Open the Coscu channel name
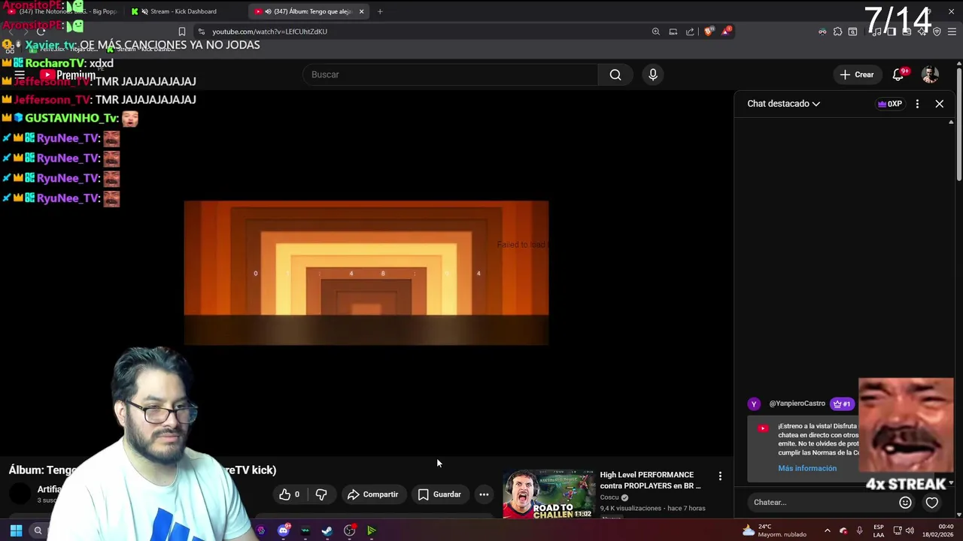This screenshot has width=963, height=541. (x=609, y=497)
